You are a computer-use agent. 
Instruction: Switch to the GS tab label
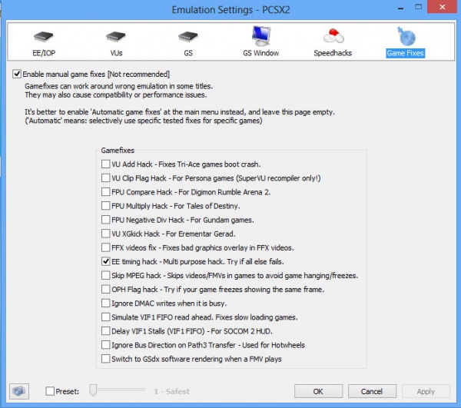click(188, 53)
